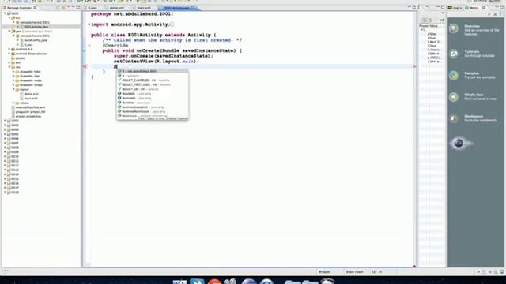The height and width of the screenshot is (284, 506).
Task: Switch to the demo.xml editor tab
Action: [116, 8]
